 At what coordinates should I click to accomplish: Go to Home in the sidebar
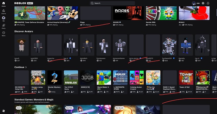click(x=3, y=4)
